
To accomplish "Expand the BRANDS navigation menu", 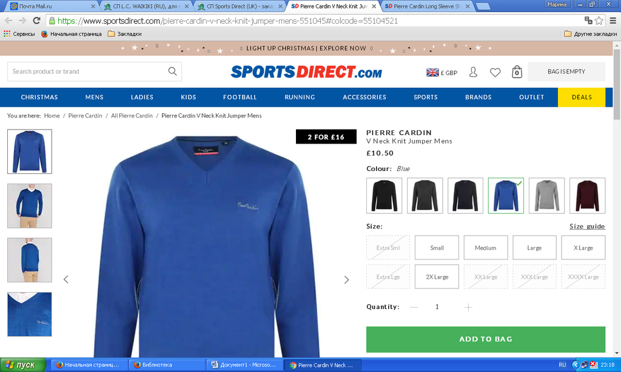I will point(478,98).
